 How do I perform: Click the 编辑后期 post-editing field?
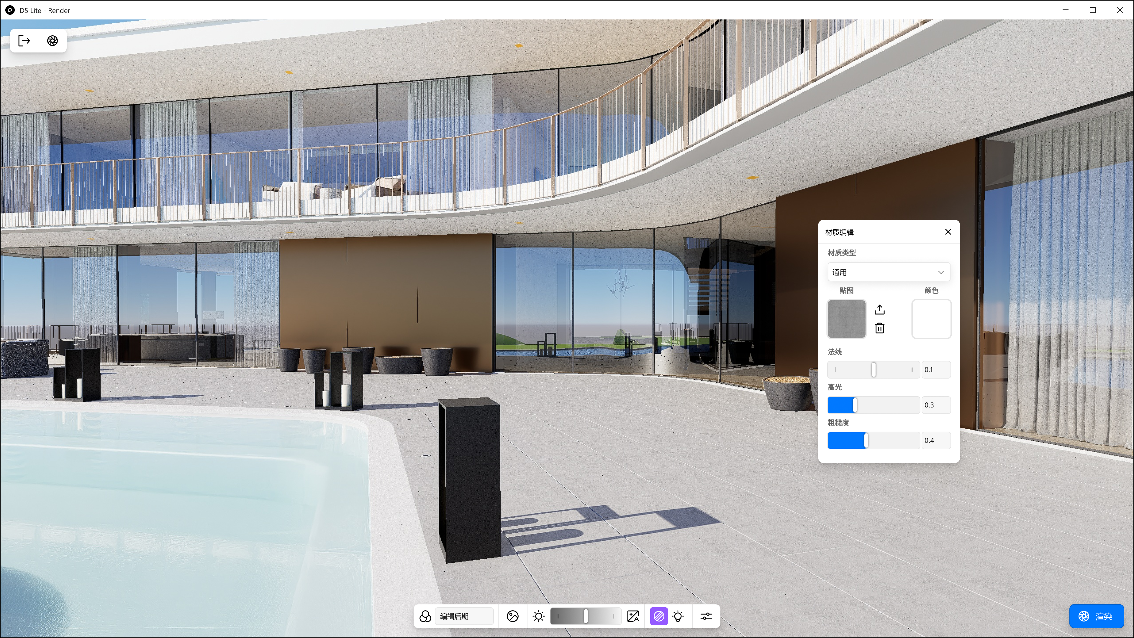click(464, 616)
